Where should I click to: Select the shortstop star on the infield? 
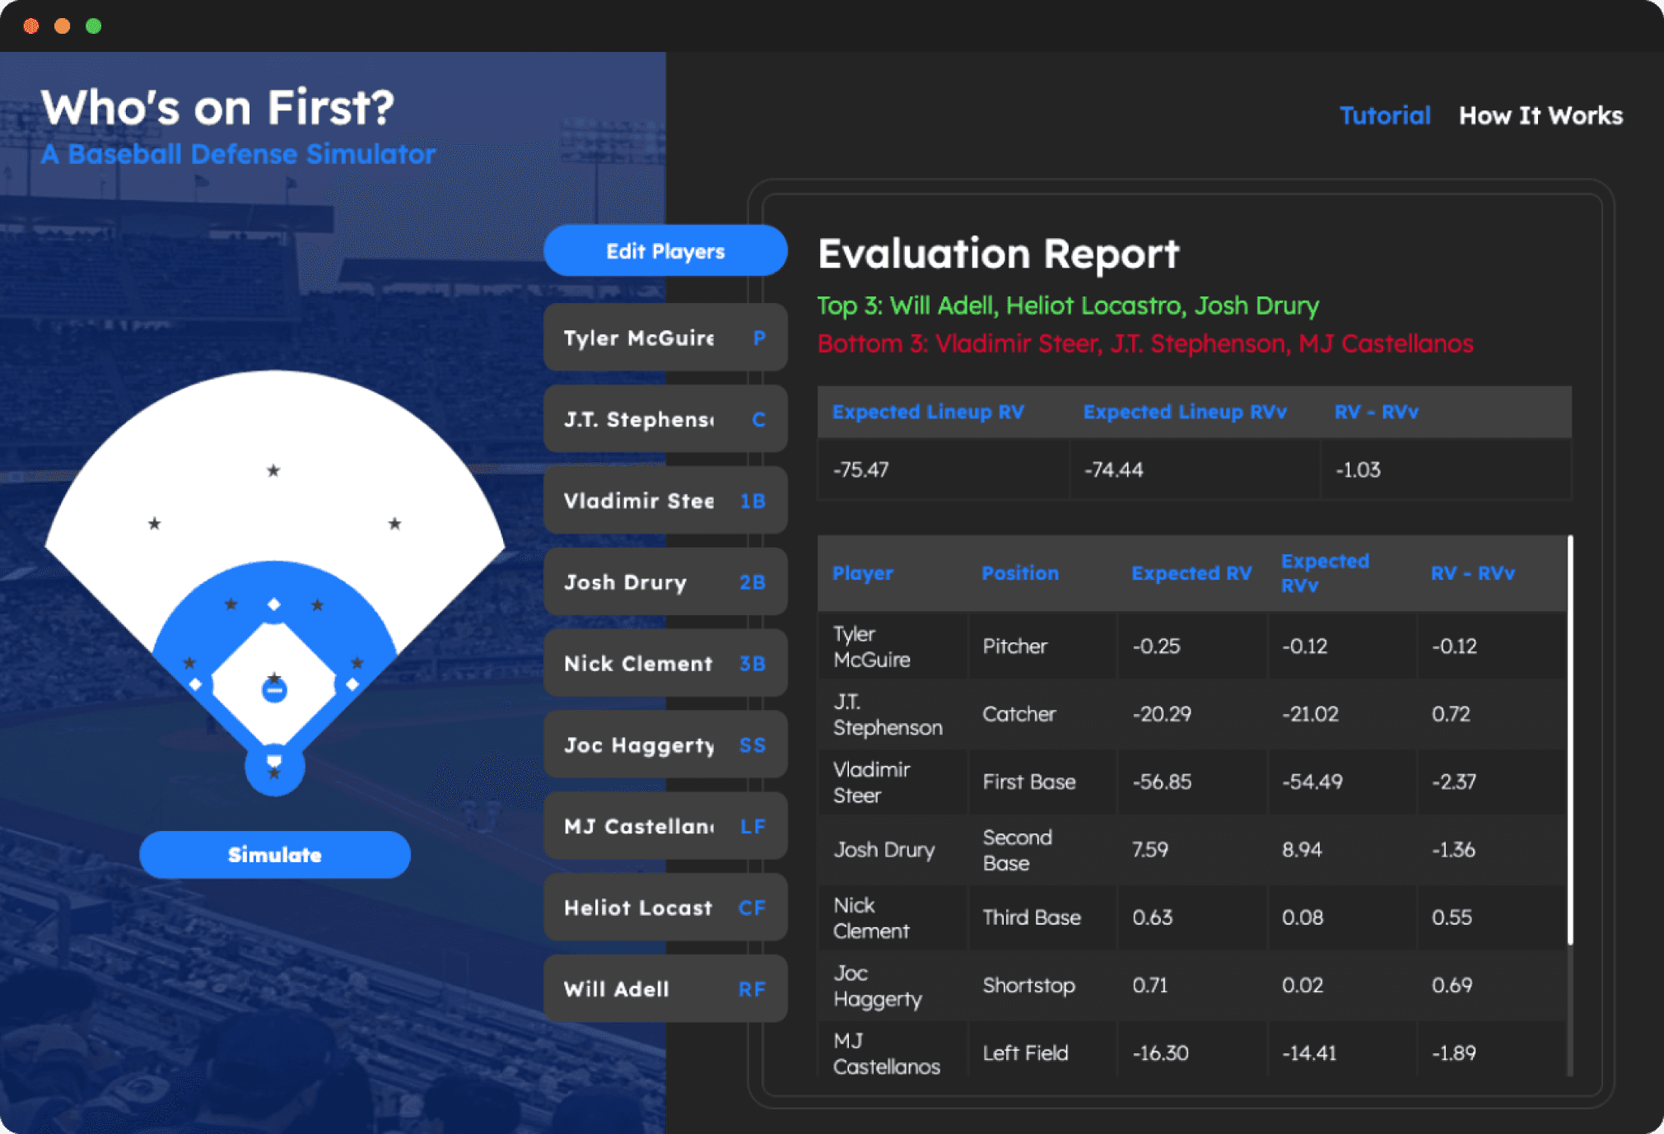tap(231, 604)
